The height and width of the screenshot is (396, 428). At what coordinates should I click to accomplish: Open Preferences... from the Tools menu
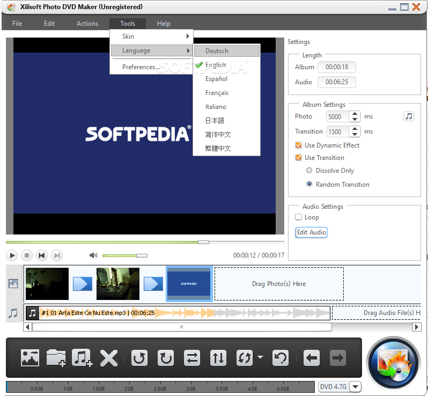coord(141,67)
